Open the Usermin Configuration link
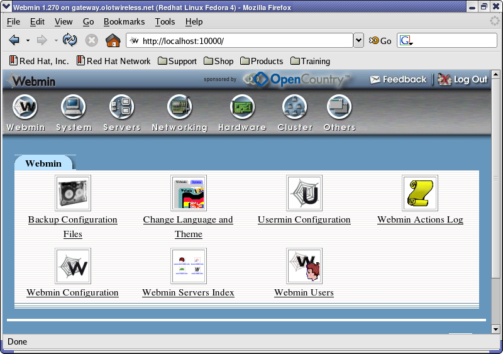The width and height of the screenshot is (503, 354). 304,219
